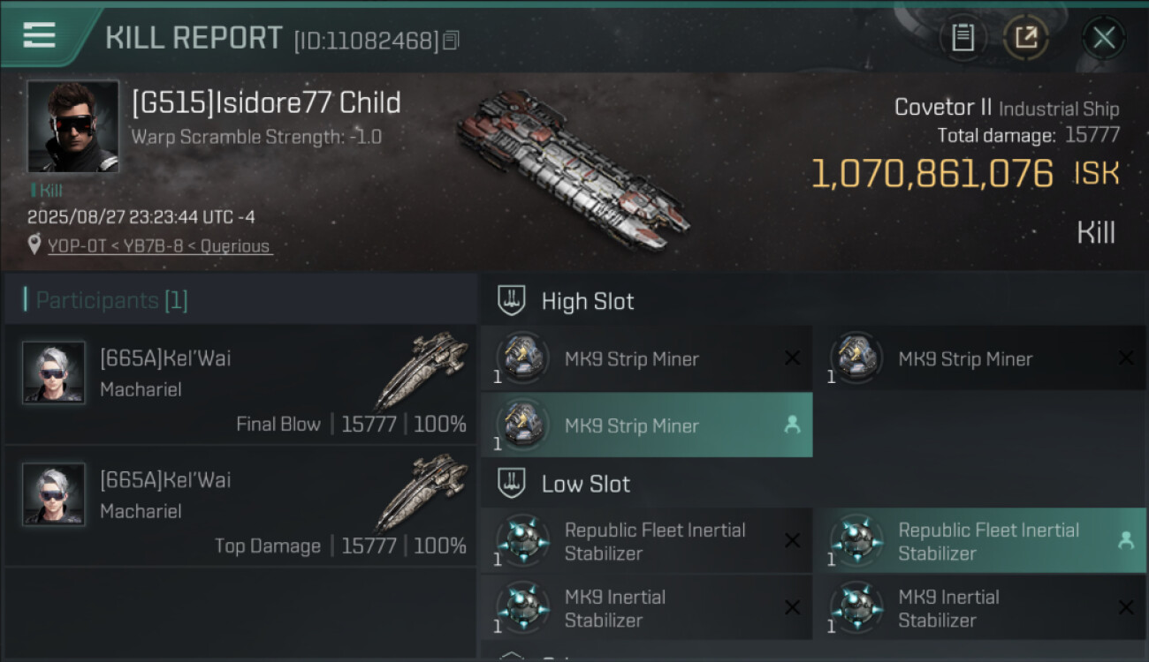The width and height of the screenshot is (1149, 662).
Task: Click Kel'Wai's portrait in the Top Damage row
Action: (x=54, y=494)
